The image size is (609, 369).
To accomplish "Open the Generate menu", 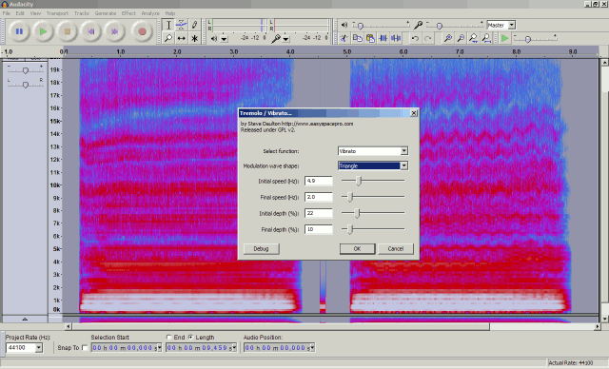I will tap(106, 13).
